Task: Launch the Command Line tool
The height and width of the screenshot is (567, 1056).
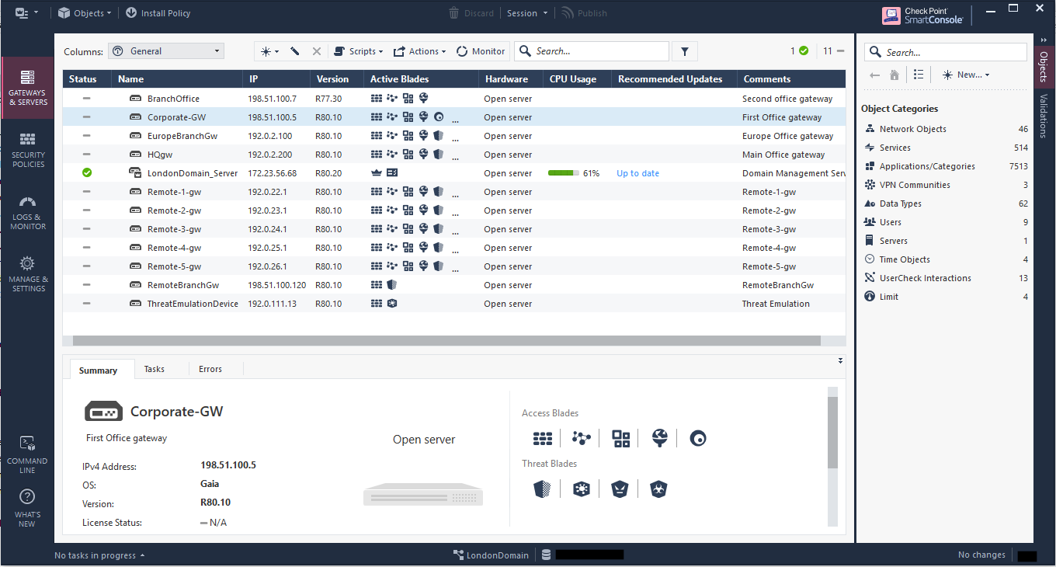Action: click(27, 455)
